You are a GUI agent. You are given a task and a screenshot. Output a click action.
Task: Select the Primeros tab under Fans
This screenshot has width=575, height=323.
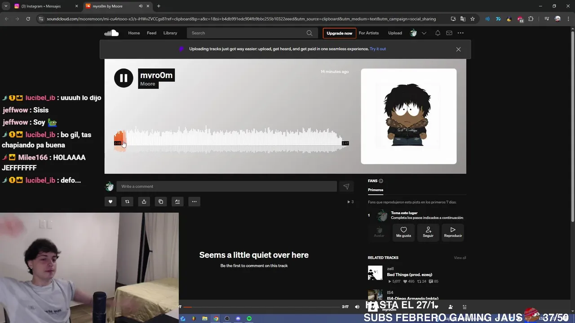point(376,190)
